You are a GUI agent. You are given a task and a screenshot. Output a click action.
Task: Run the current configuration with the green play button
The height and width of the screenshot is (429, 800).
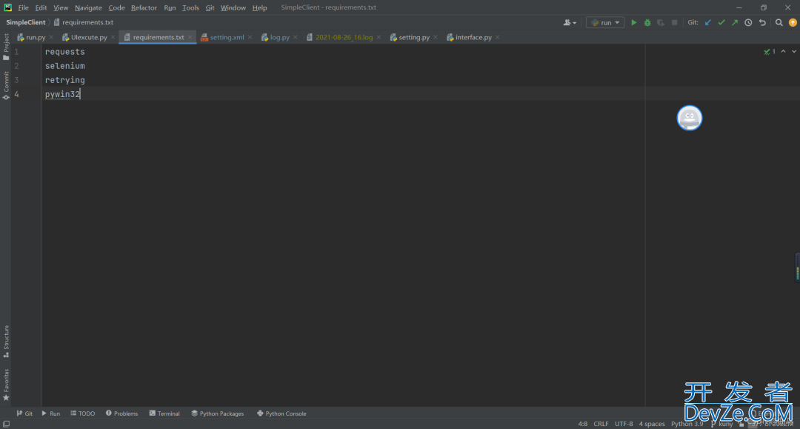click(633, 22)
